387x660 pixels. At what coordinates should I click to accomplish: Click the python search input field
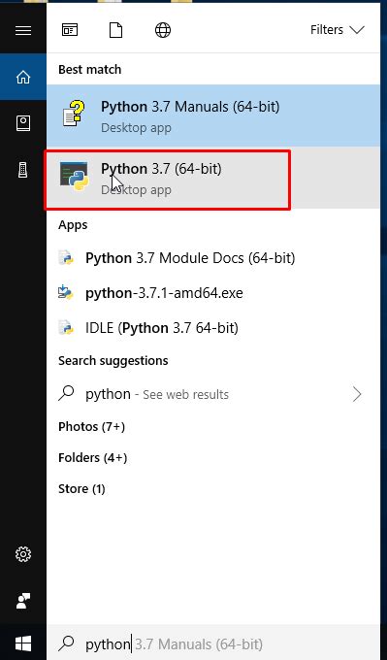tap(213, 644)
